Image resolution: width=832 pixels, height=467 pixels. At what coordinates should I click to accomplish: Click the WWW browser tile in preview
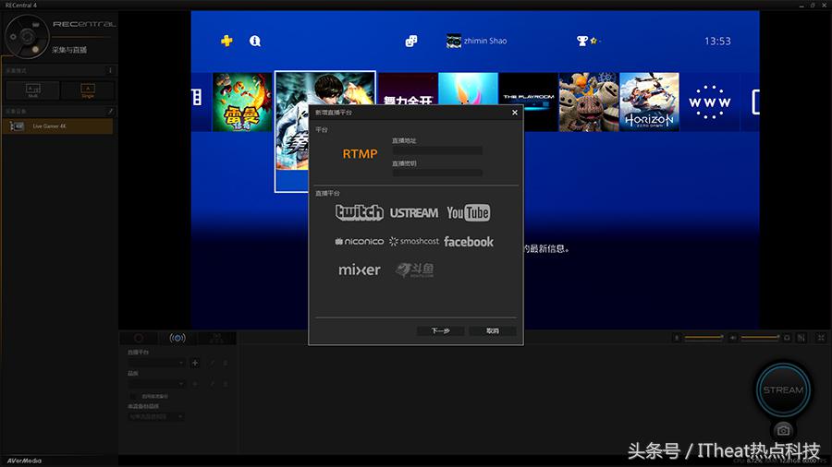pos(709,102)
